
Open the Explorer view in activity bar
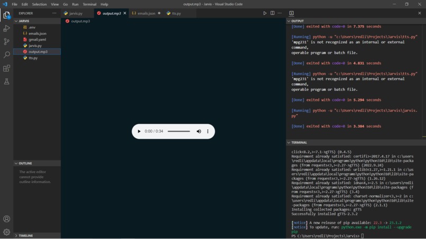(6, 15)
